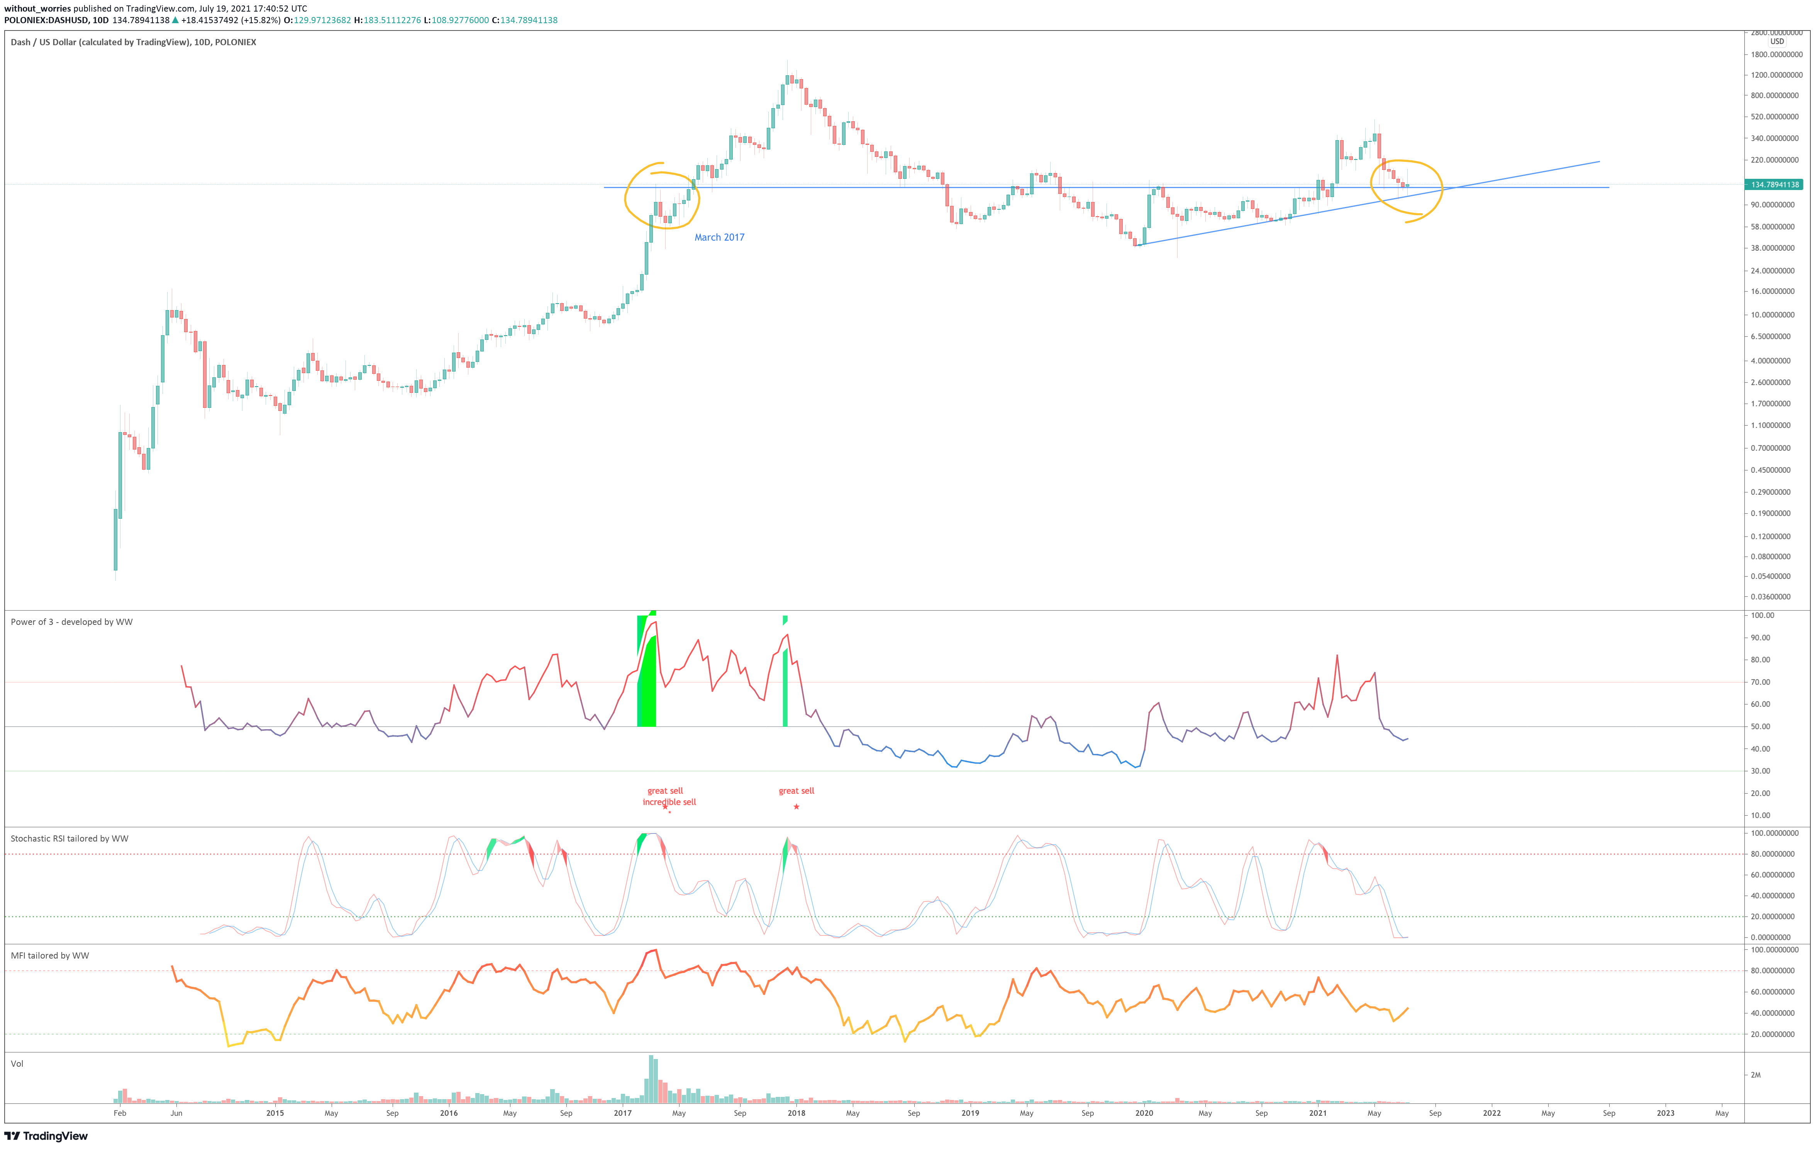Click the 6.50000000 price axis label
The height and width of the screenshot is (1149, 1815).
(1771, 336)
